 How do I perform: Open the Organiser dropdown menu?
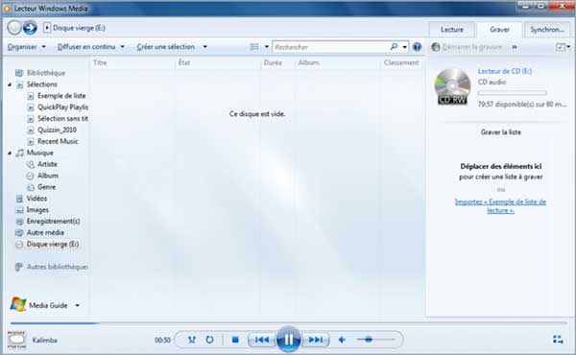tap(27, 47)
